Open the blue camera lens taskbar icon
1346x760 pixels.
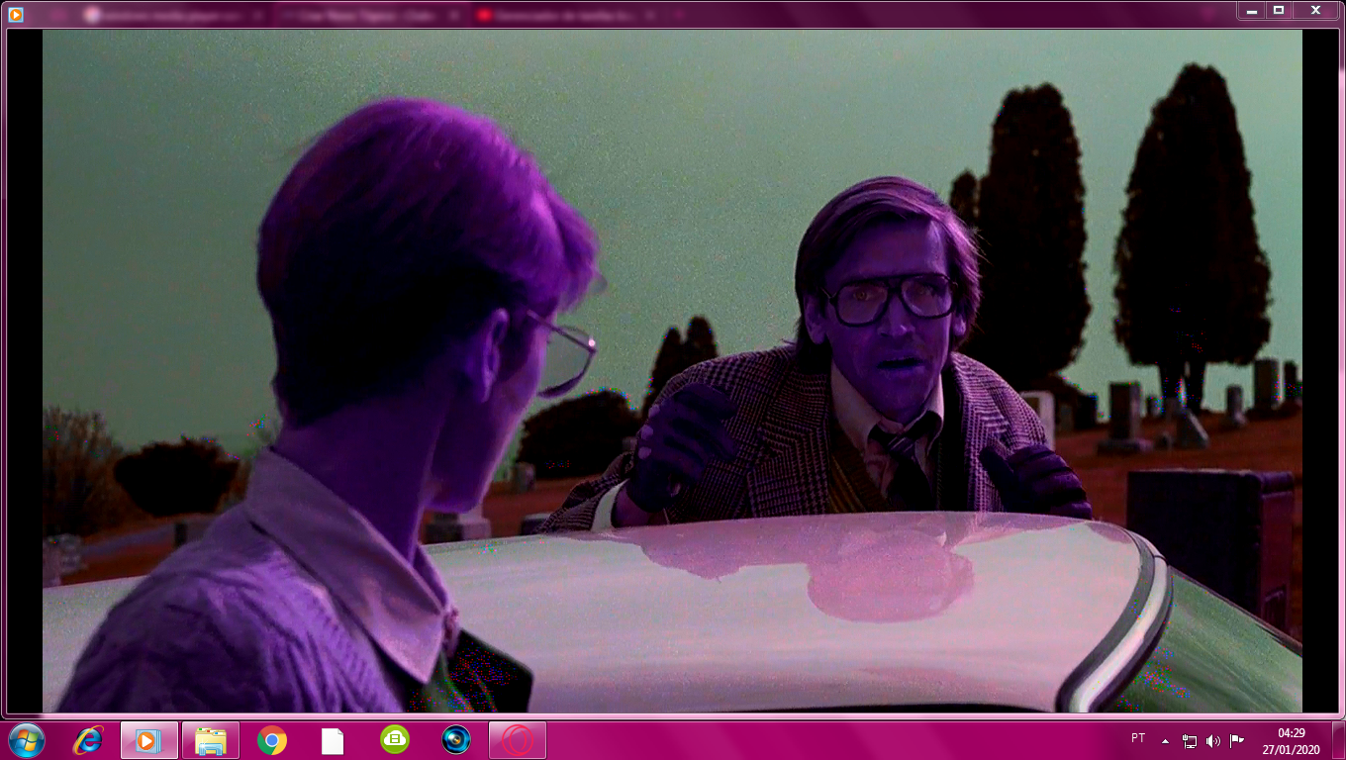(456, 740)
